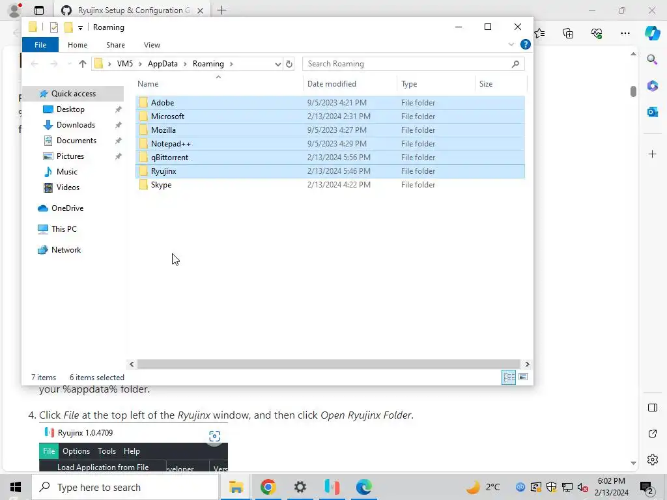Expand the AppData breadcrumb chevron
667x500 pixels.
pos(185,64)
